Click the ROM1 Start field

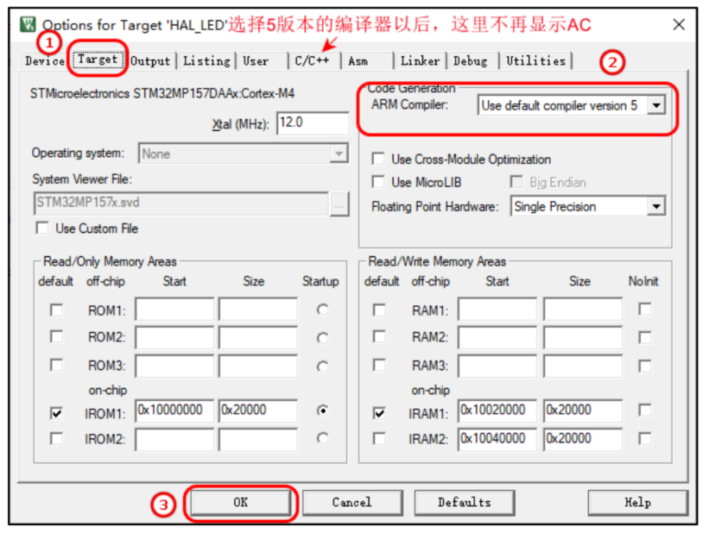point(174,310)
